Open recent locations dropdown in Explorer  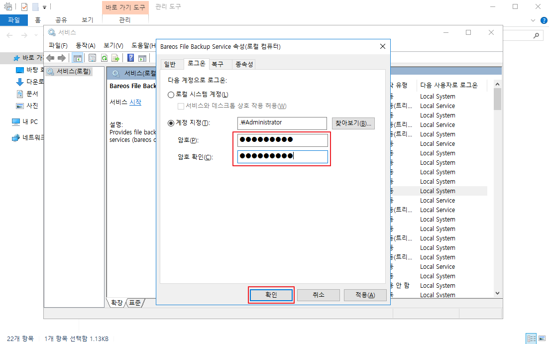36,35
